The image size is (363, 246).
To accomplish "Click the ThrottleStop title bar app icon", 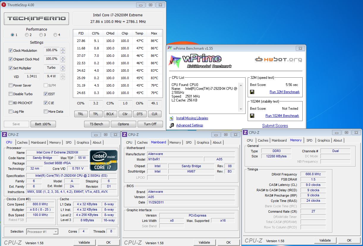I will coord(4,5).
